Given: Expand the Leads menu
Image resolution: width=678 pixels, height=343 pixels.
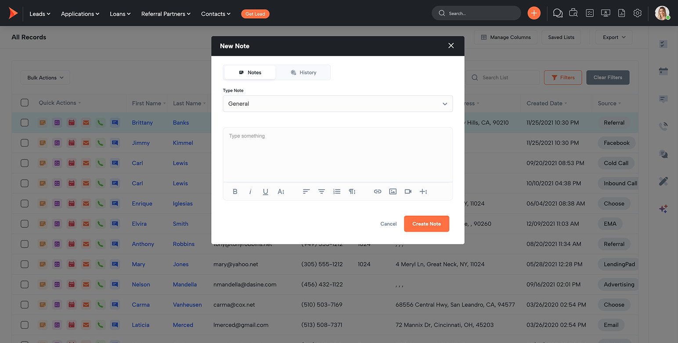Looking at the screenshot, I should (x=40, y=14).
